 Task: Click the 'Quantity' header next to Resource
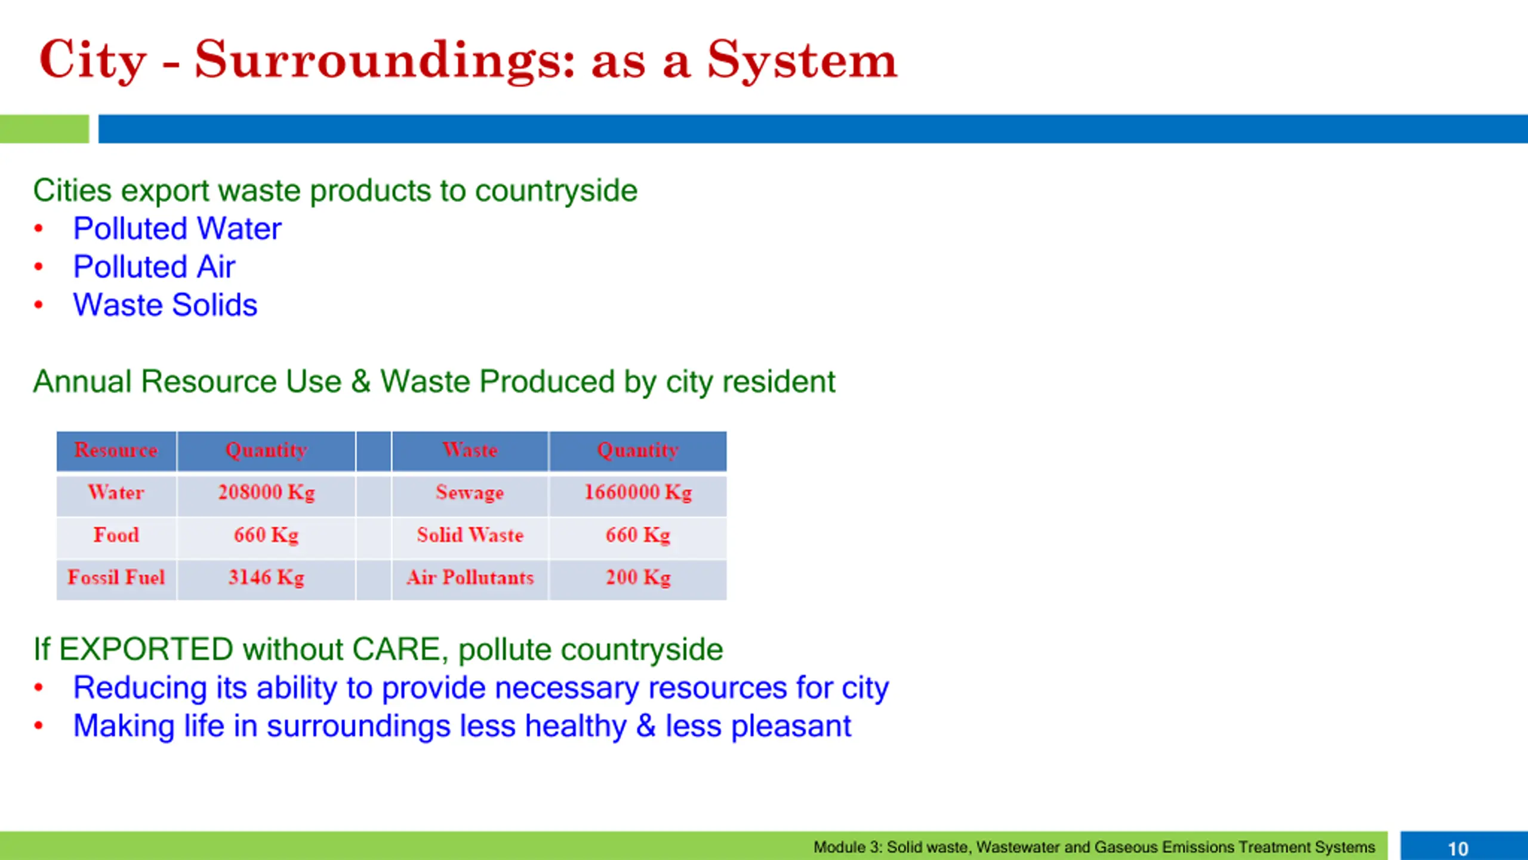coord(266,451)
